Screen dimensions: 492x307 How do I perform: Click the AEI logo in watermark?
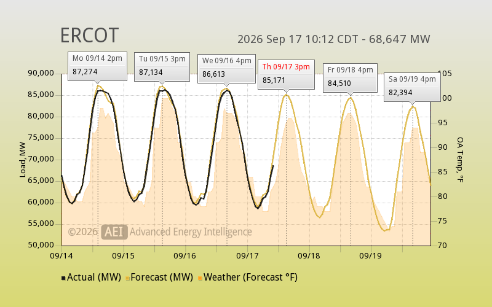click(x=114, y=232)
